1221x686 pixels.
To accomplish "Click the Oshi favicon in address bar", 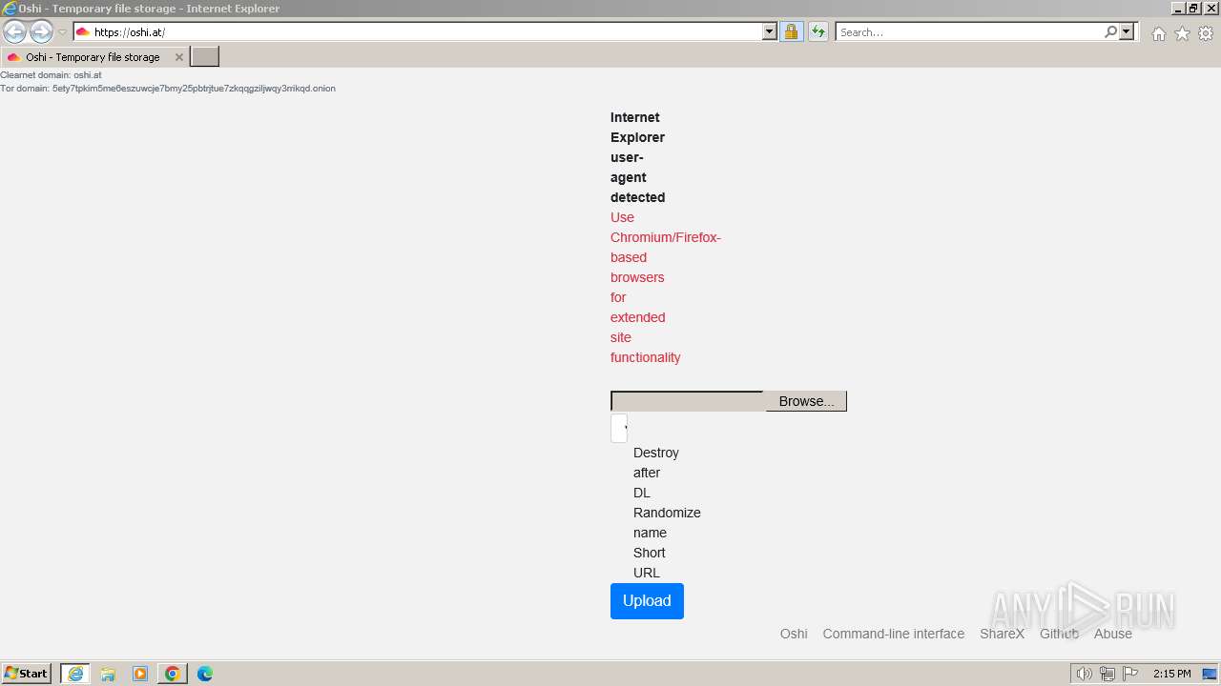I will coord(83,32).
